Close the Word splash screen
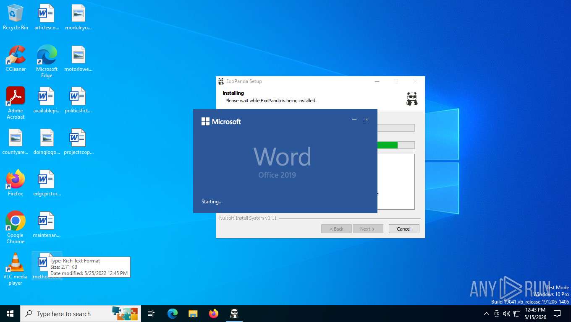Image resolution: width=571 pixels, height=322 pixels. click(367, 120)
